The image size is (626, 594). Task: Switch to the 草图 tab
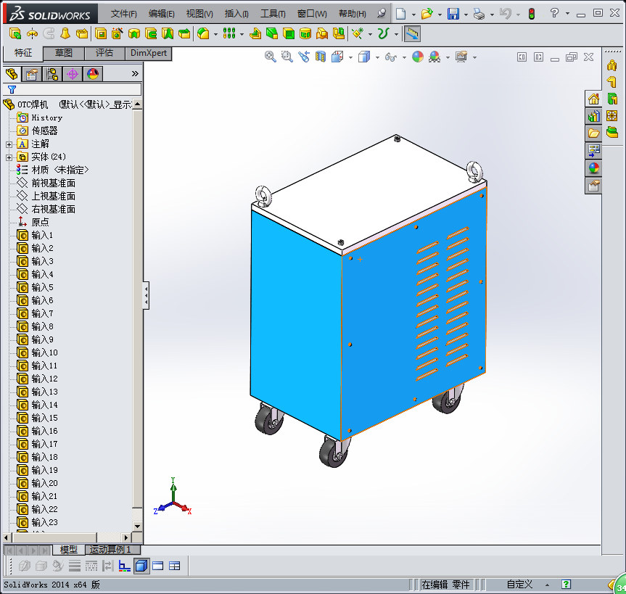point(62,53)
